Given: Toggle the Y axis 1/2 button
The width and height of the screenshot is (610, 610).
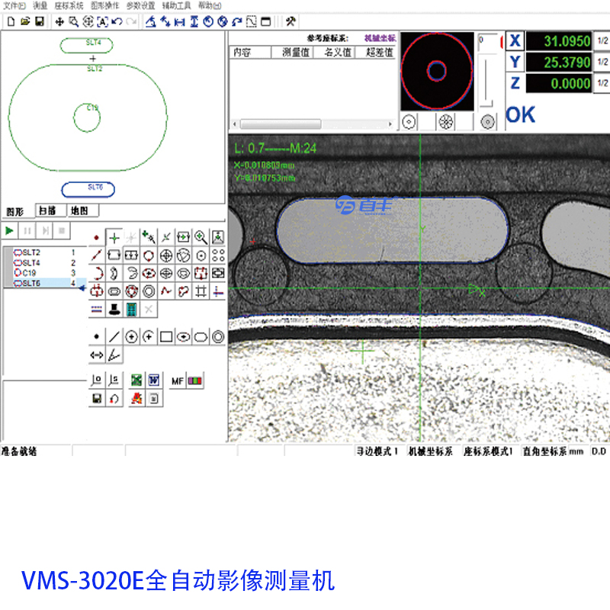Looking at the screenshot, I should click(x=602, y=62).
